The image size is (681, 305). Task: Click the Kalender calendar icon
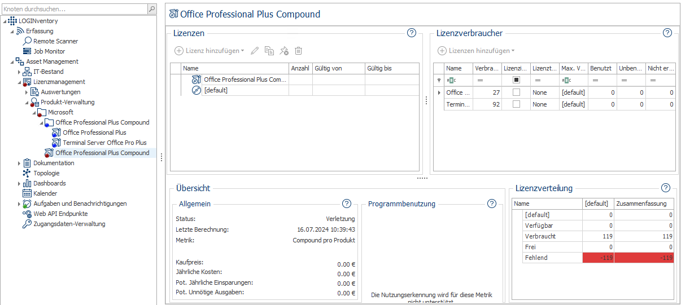pyautogui.click(x=27, y=193)
